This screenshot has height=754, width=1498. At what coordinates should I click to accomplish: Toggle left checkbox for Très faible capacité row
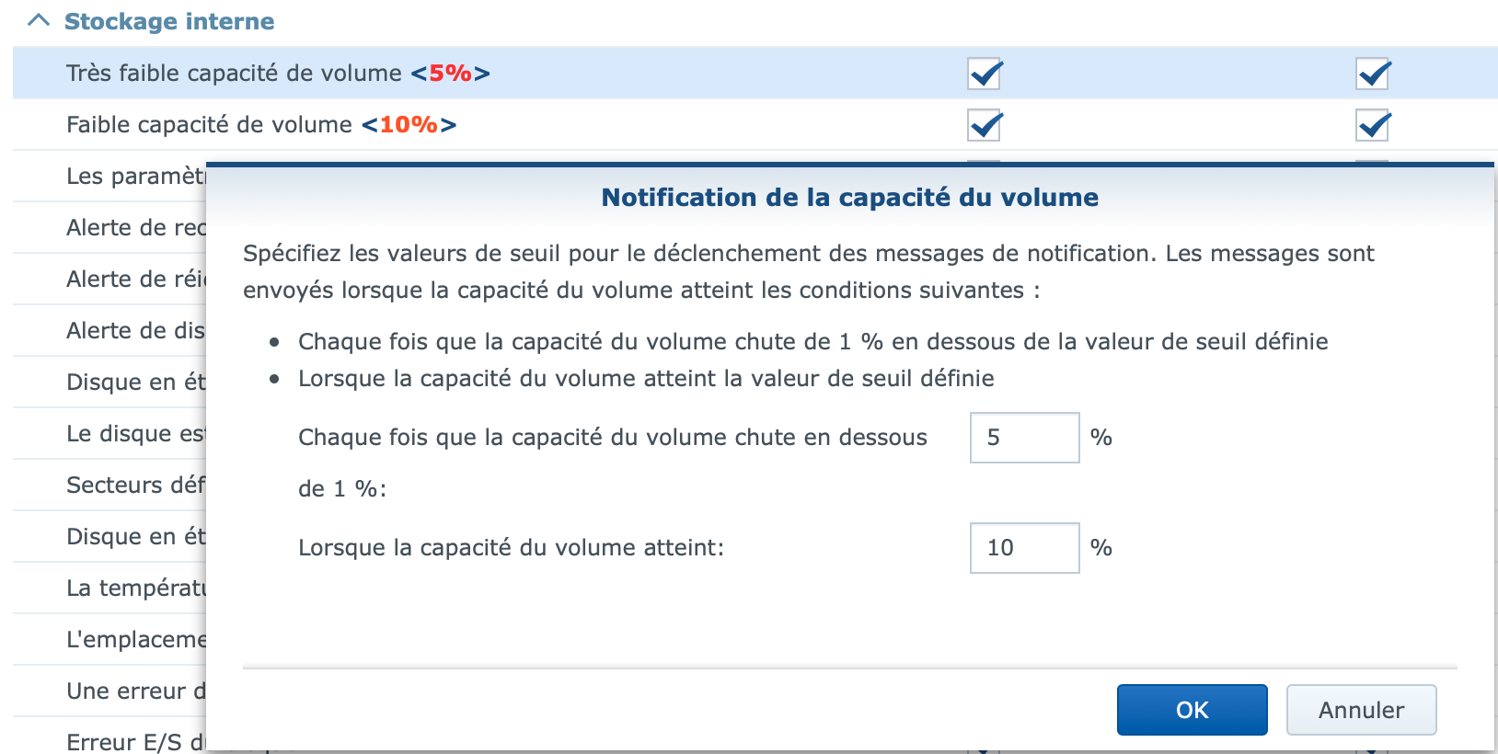click(x=984, y=74)
